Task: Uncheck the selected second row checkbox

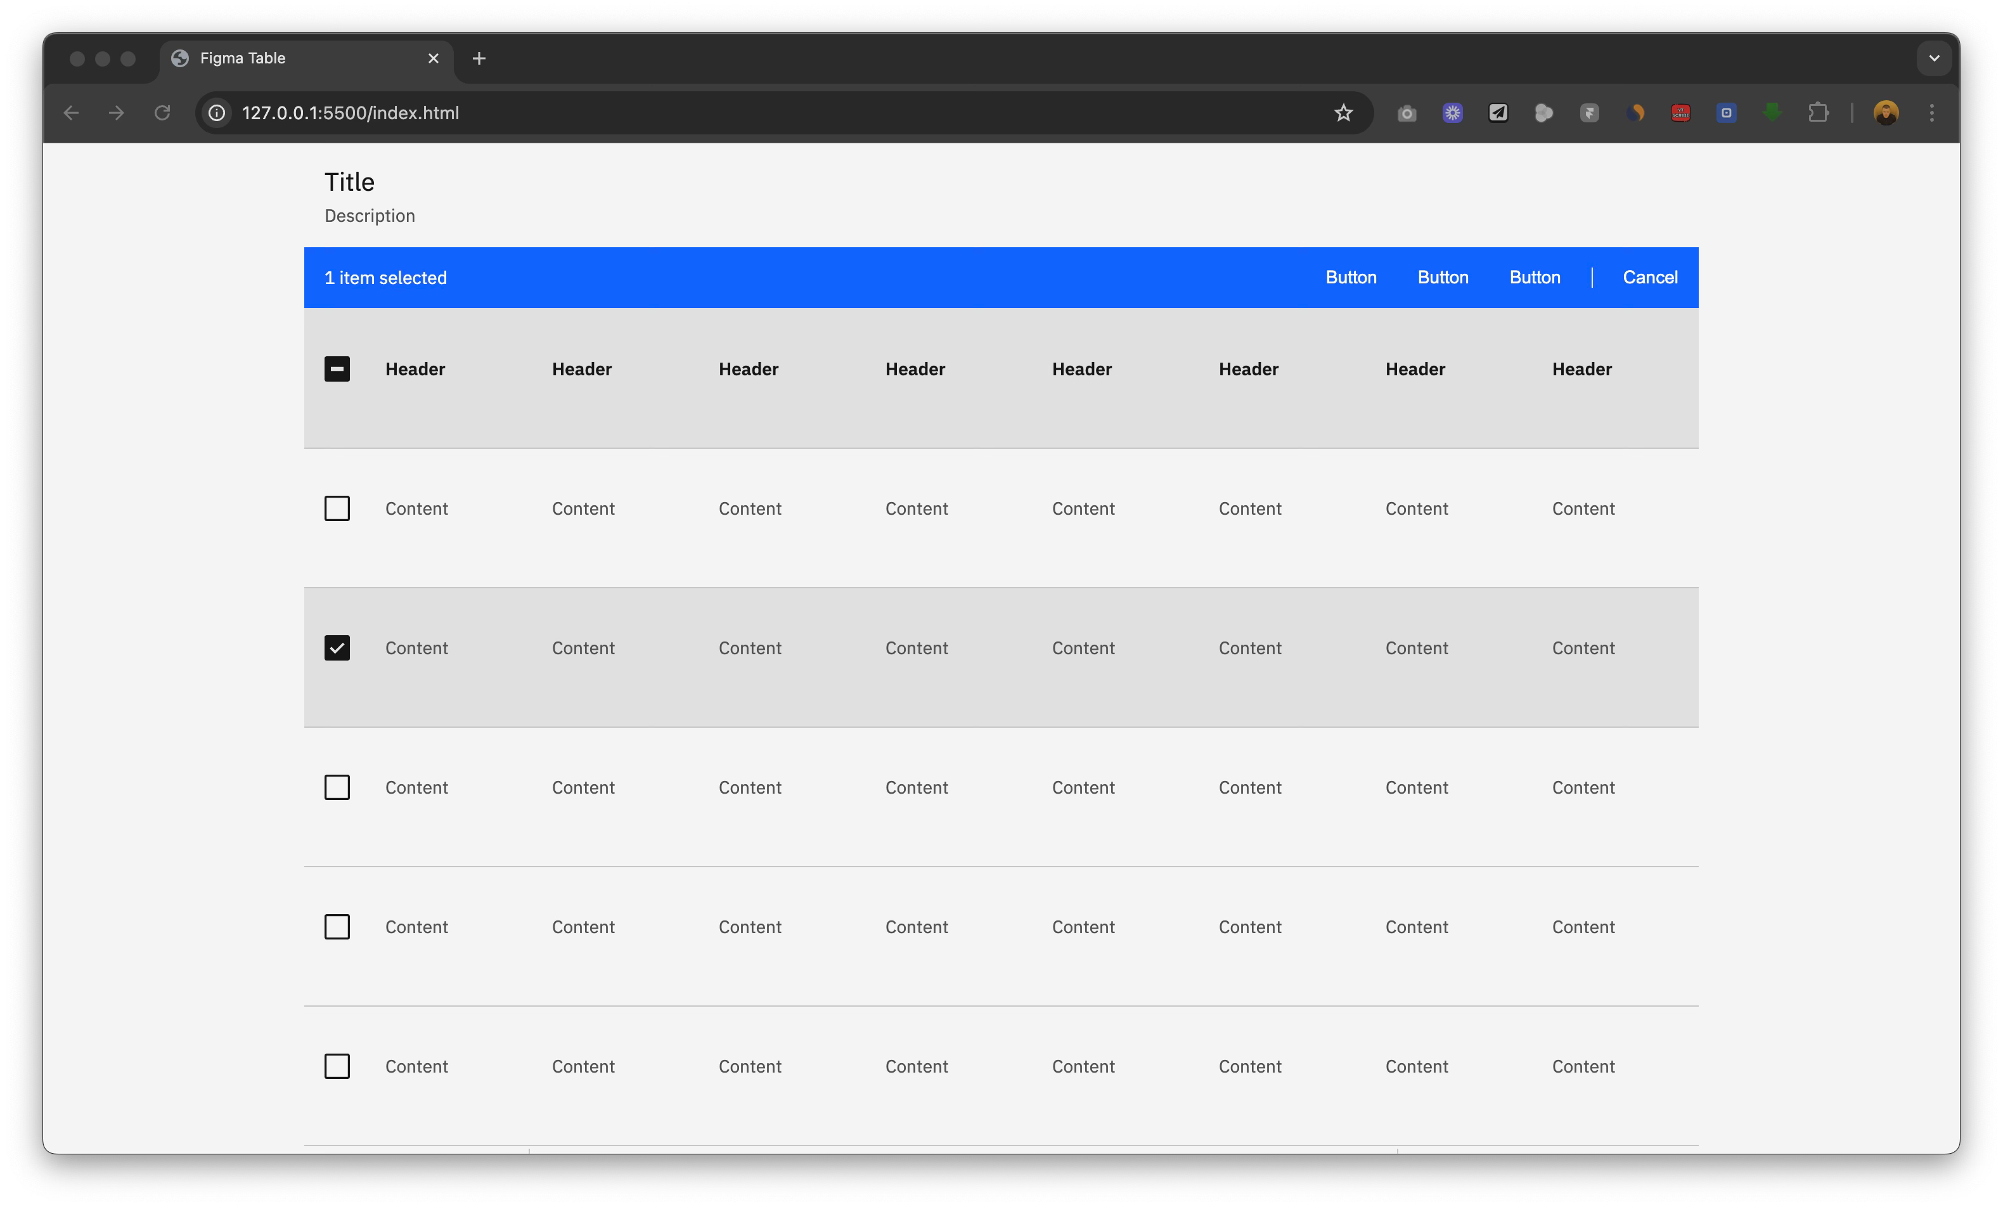Action: pos(337,648)
